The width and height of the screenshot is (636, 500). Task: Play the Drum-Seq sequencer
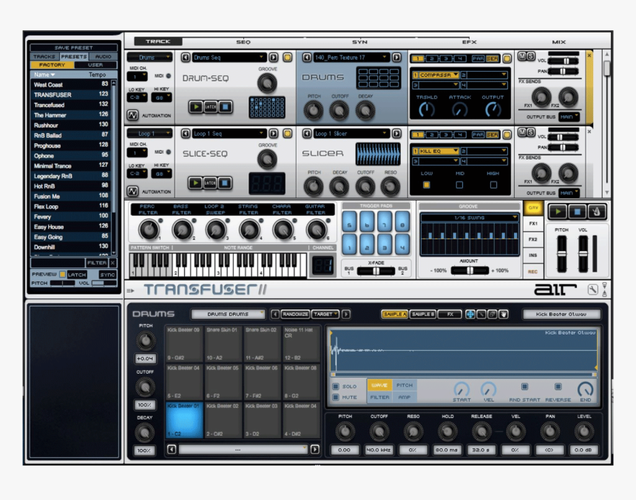(196, 107)
